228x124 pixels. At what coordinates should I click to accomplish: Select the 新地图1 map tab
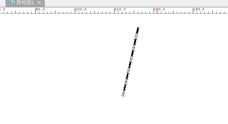point(25,3)
